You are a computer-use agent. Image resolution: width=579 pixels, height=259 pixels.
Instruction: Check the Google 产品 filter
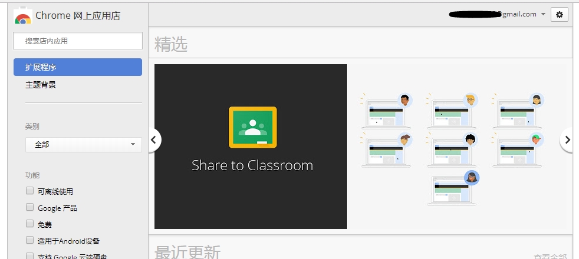[29, 207]
